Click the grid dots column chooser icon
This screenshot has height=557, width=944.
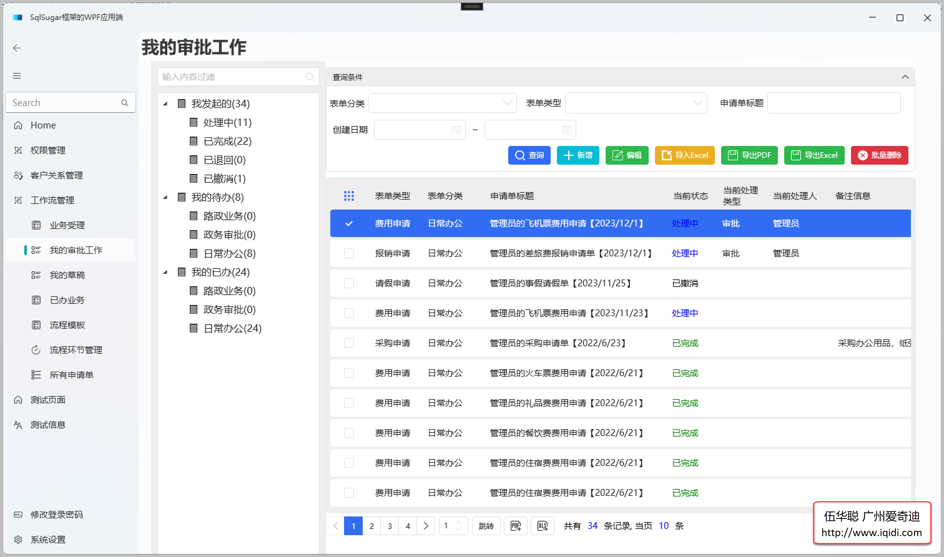(x=349, y=196)
